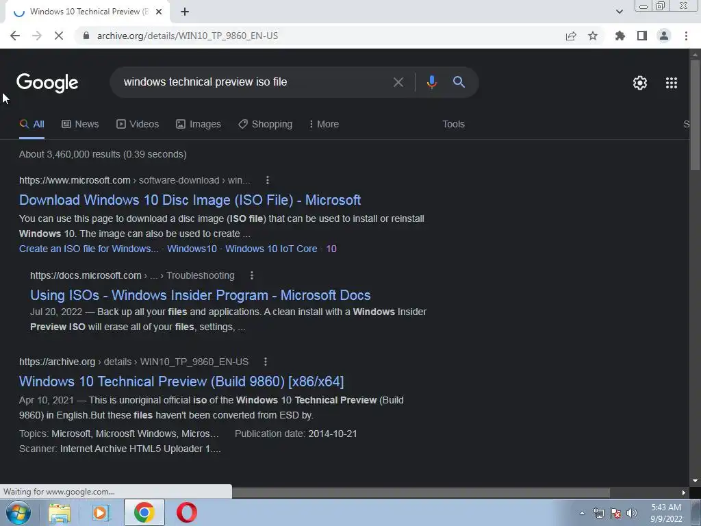Click the address bar URL
The height and width of the screenshot is (526, 701).
[x=188, y=36]
